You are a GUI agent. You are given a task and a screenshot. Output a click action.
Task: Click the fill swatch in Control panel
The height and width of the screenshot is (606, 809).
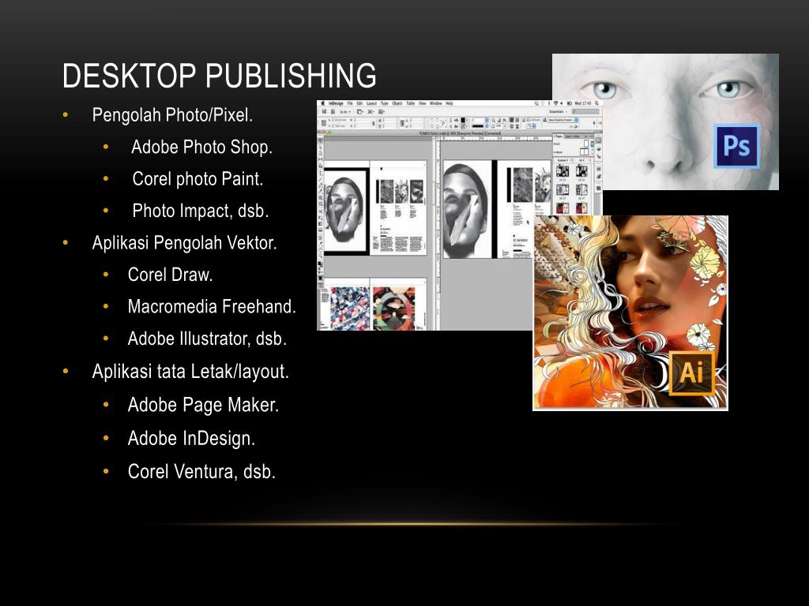point(463,120)
